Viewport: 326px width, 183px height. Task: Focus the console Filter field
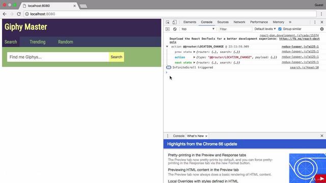click(x=235, y=29)
